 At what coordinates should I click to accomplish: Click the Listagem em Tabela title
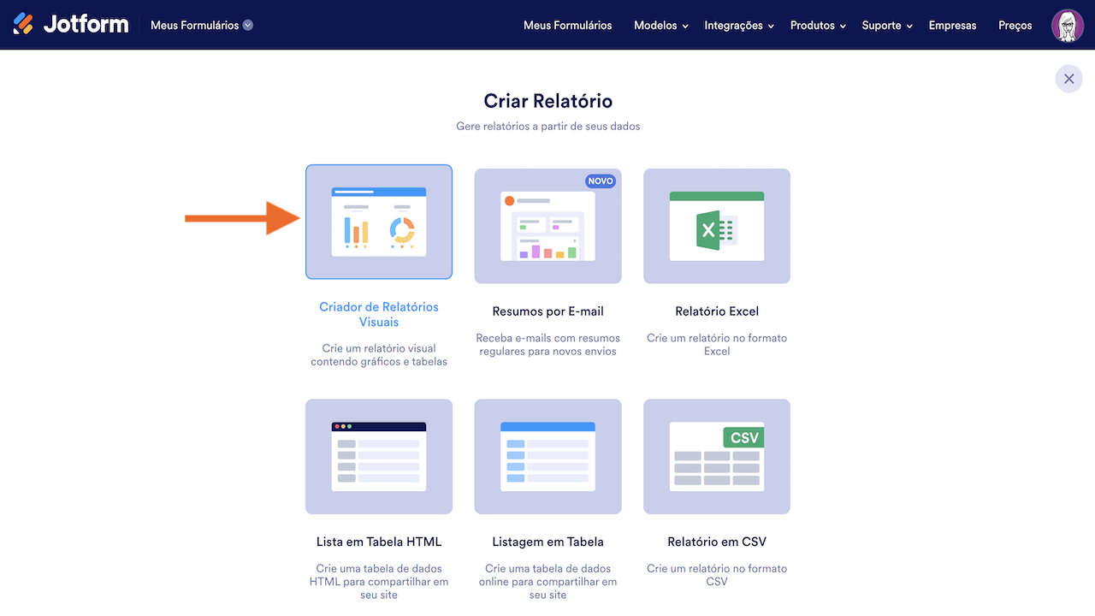547,542
